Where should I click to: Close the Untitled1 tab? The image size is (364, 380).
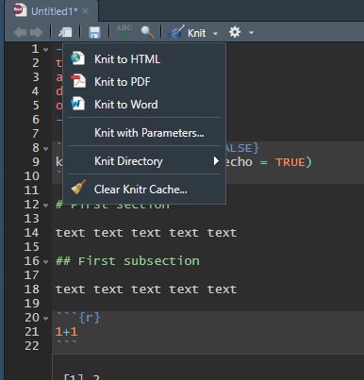click(85, 11)
